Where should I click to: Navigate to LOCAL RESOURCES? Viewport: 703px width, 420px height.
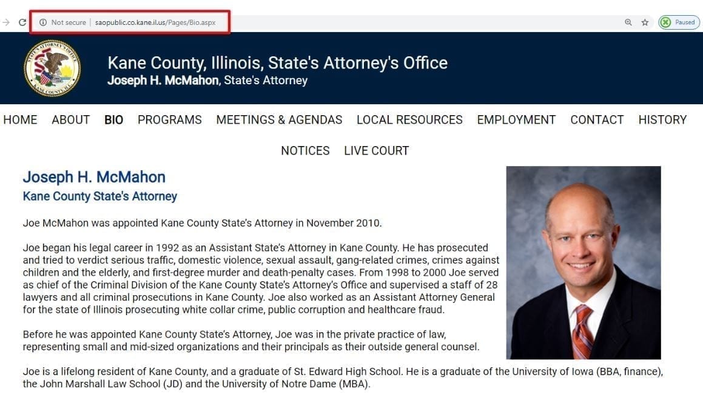click(410, 120)
